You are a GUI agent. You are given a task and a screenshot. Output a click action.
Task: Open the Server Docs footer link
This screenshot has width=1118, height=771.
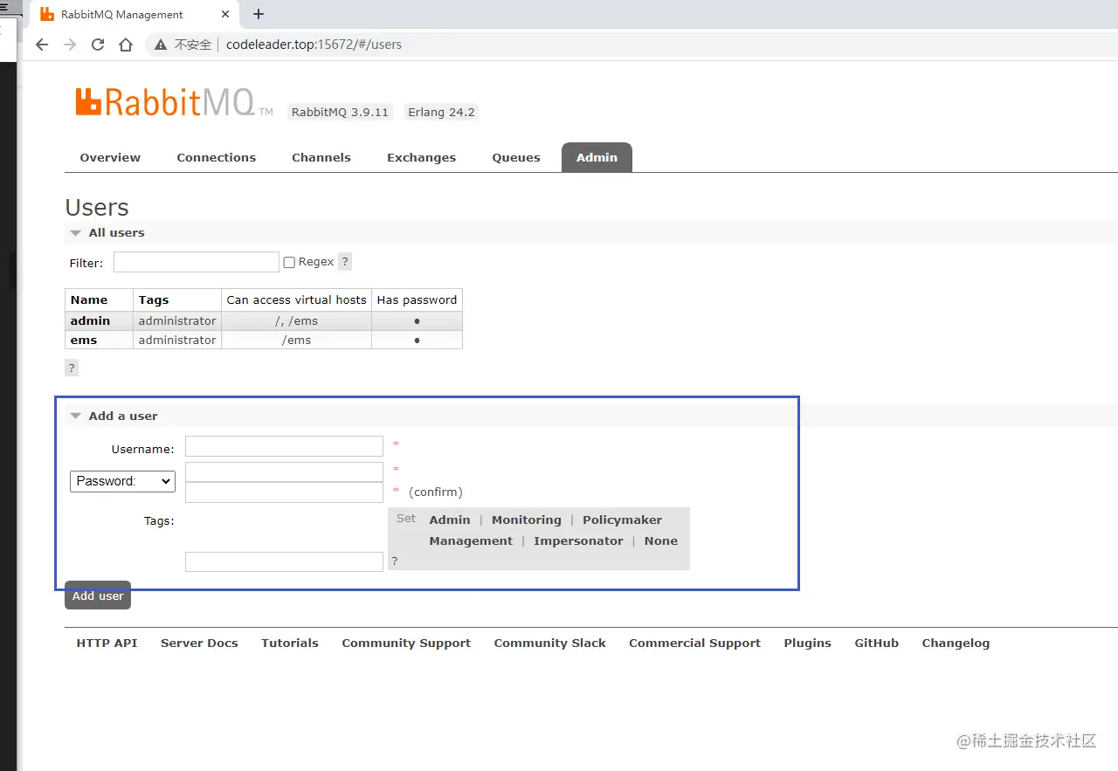199,644
